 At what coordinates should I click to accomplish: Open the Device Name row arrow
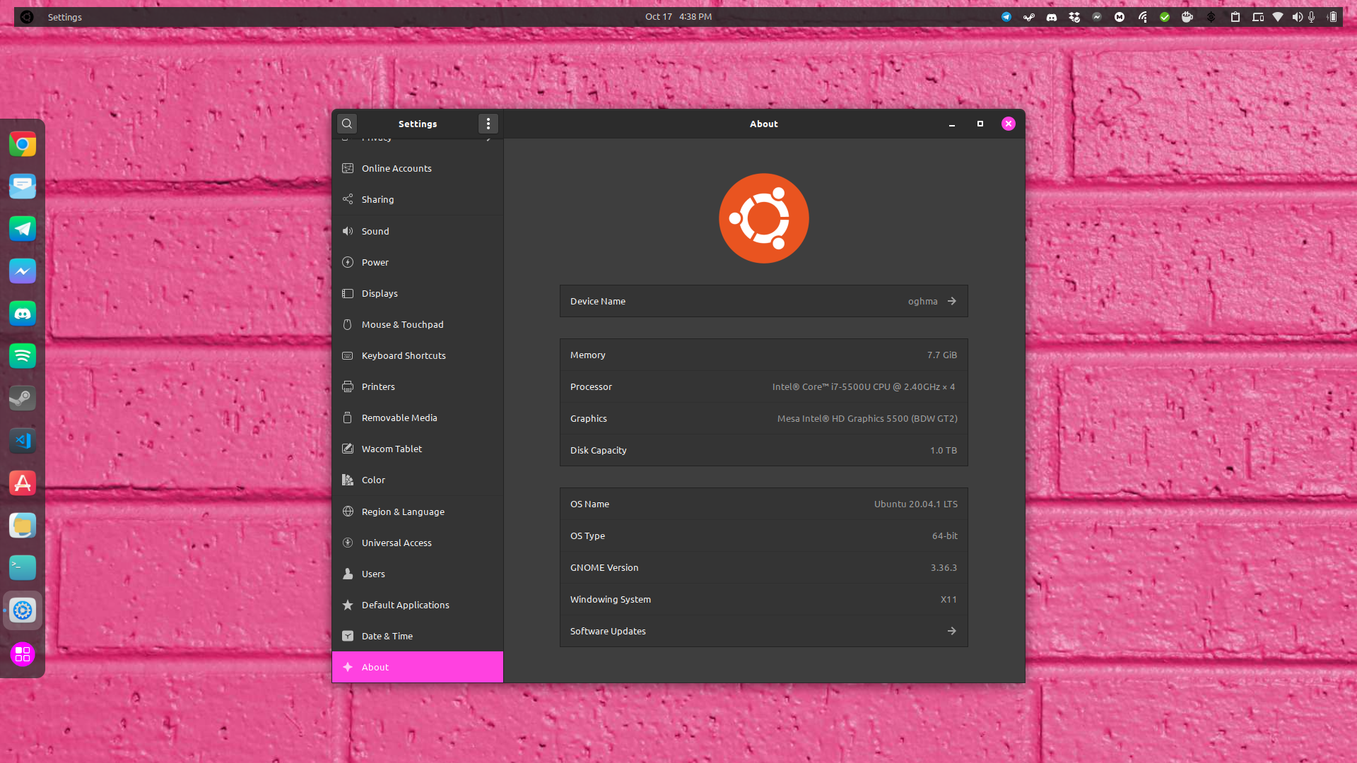(952, 301)
